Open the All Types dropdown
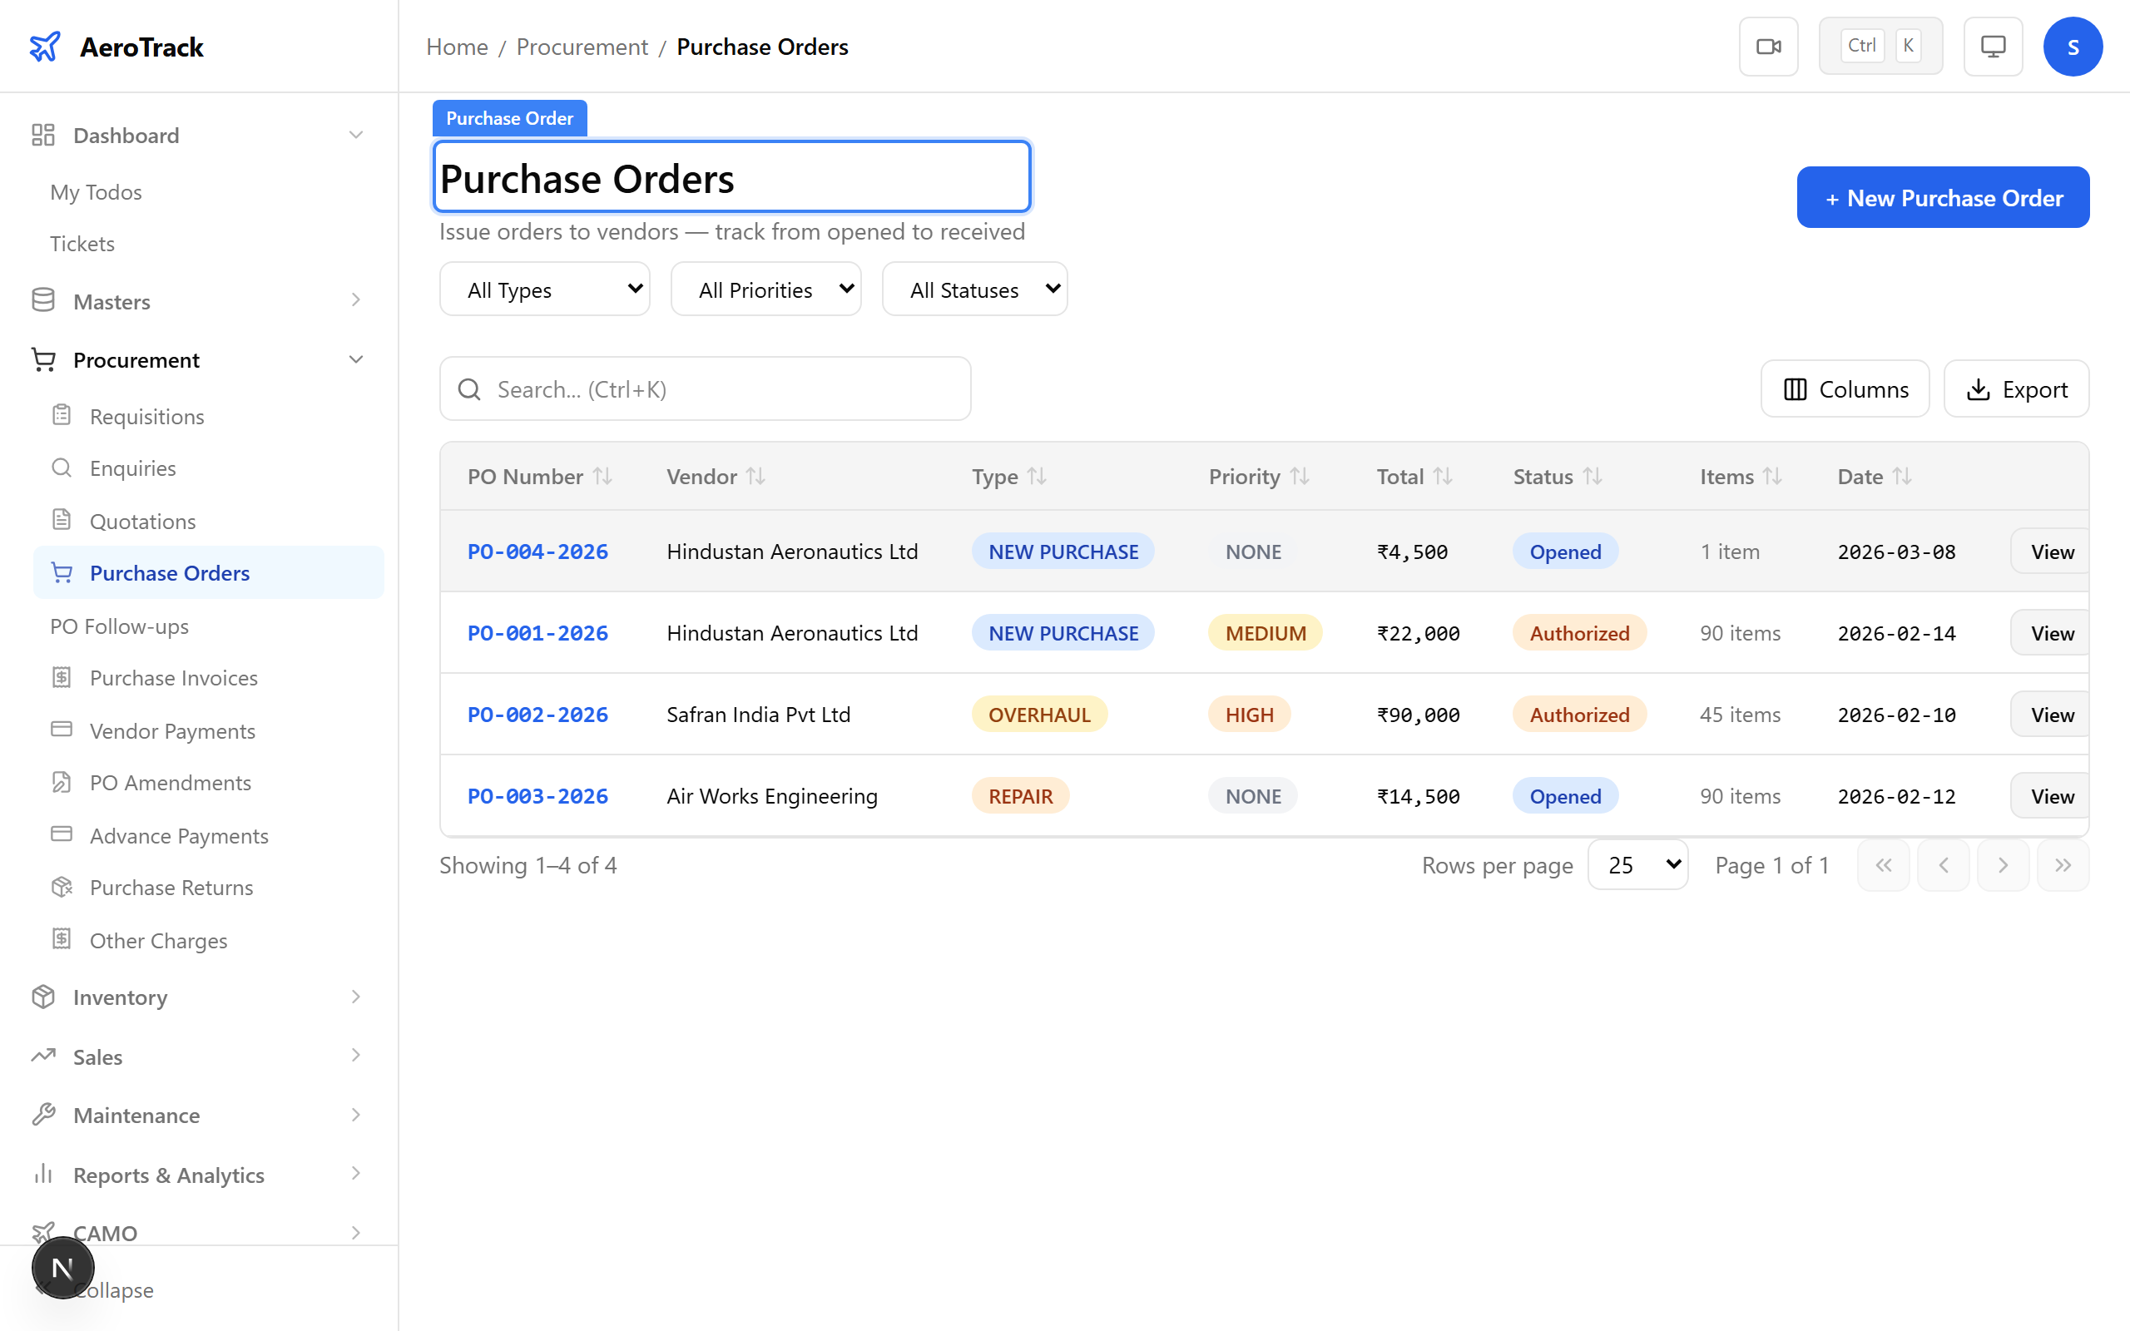The width and height of the screenshot is (2130, 1331). (544, 288)
